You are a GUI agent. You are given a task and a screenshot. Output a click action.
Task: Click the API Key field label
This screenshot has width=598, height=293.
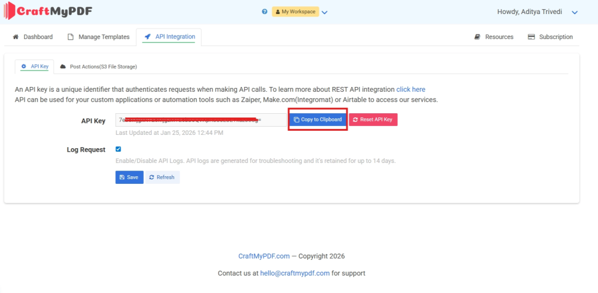click(x=93, y=121)
